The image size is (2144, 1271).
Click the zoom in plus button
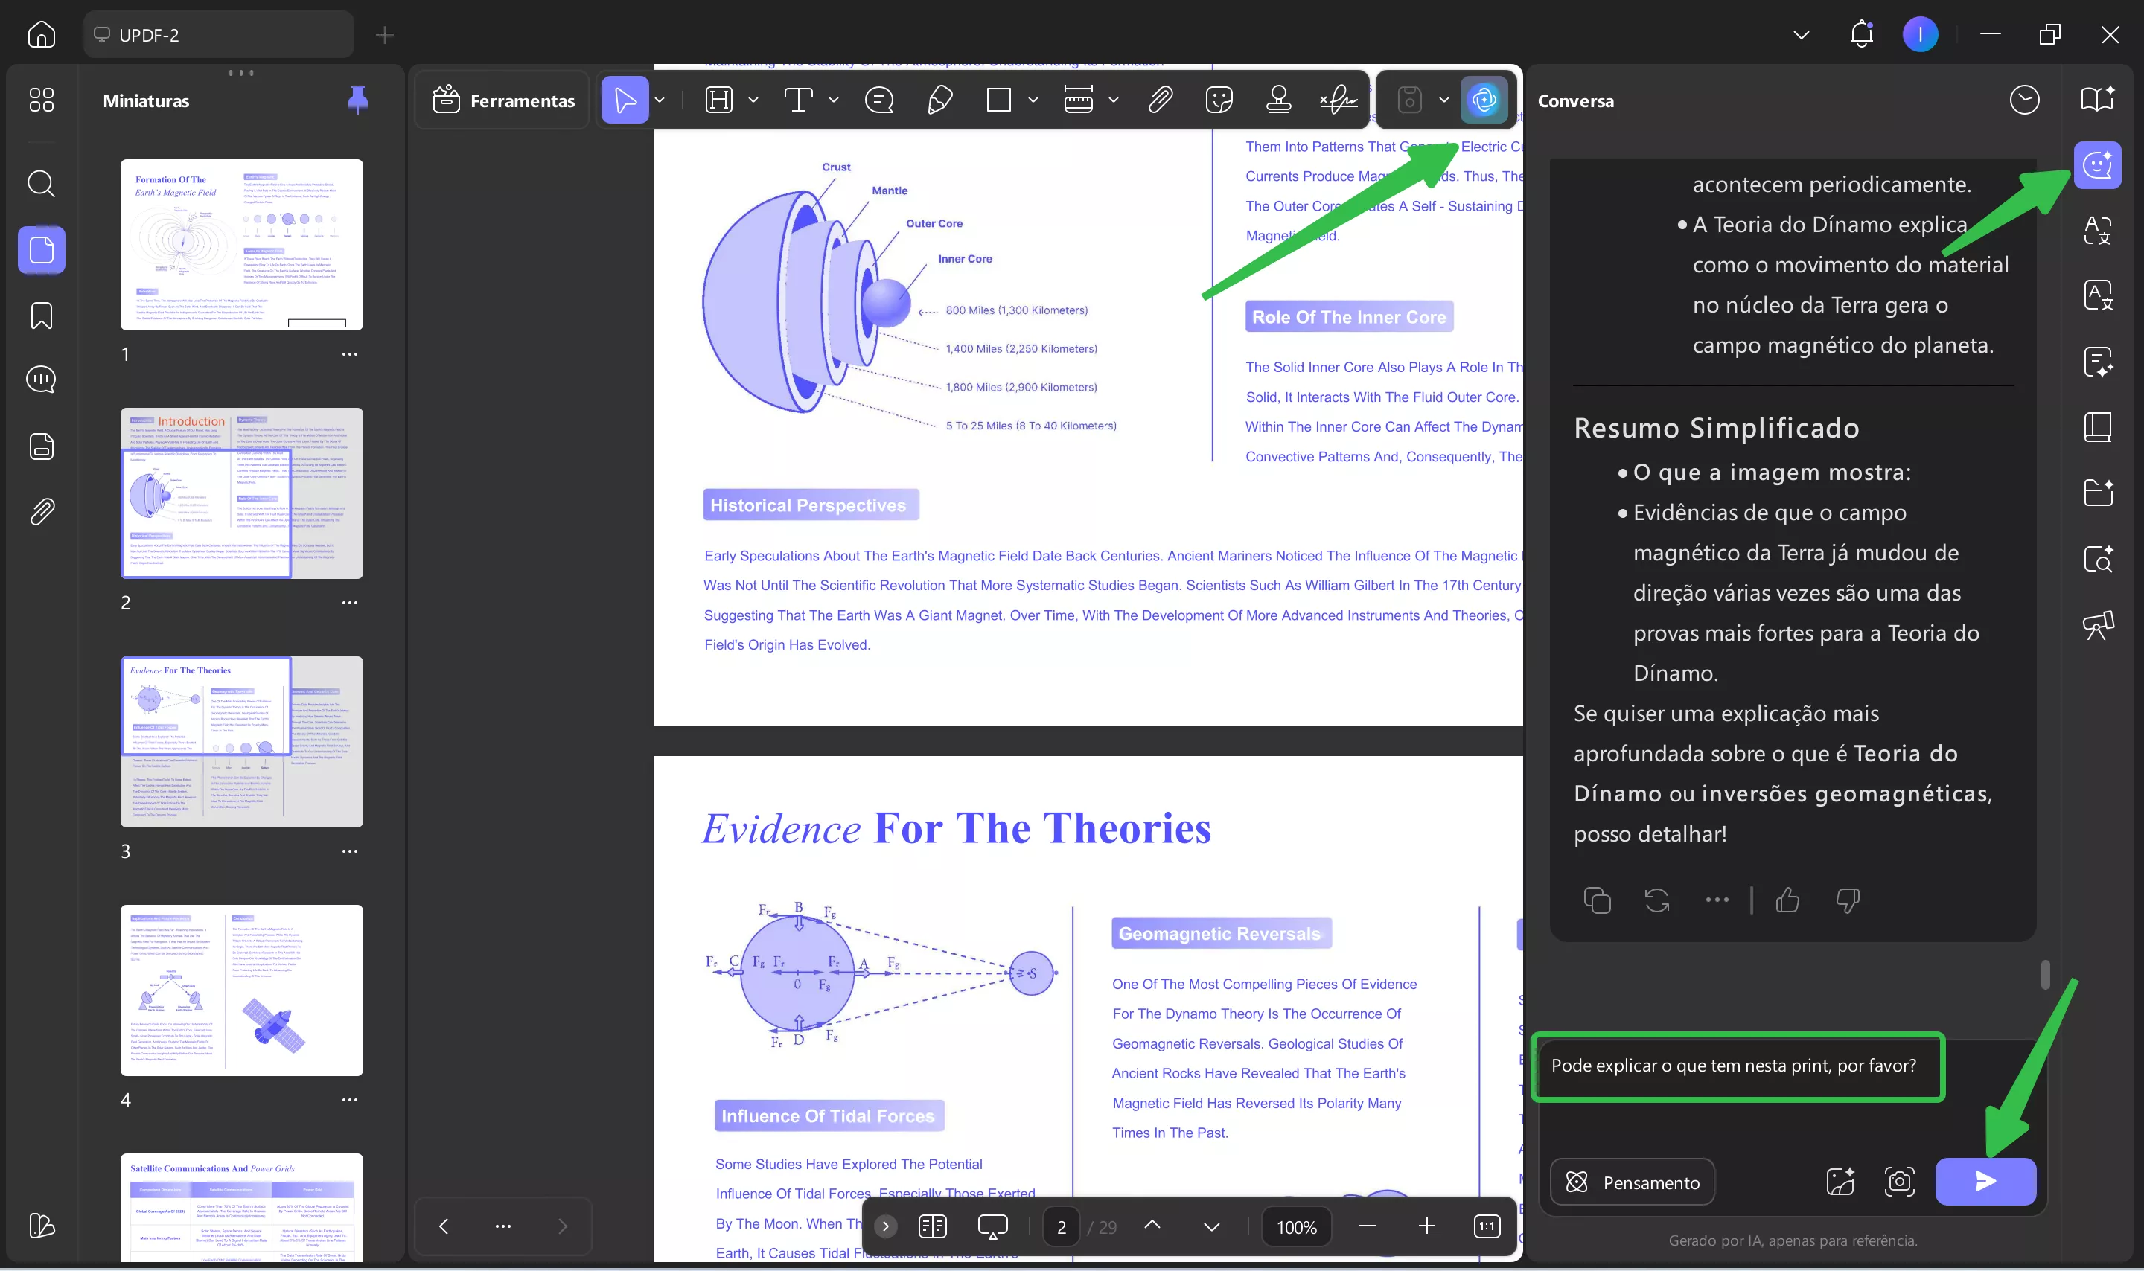pyautogui.click(x=1426, y=1226)
